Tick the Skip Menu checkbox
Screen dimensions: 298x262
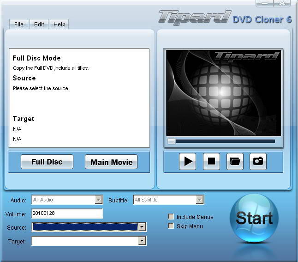pyautogui.click(x=171, y=226)
